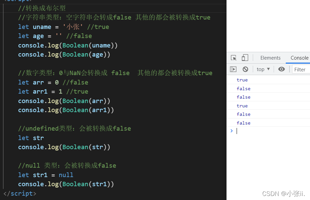Open the eye live expression icon
This screenshot has height=200, width=310.
click(x=281, y=69)
